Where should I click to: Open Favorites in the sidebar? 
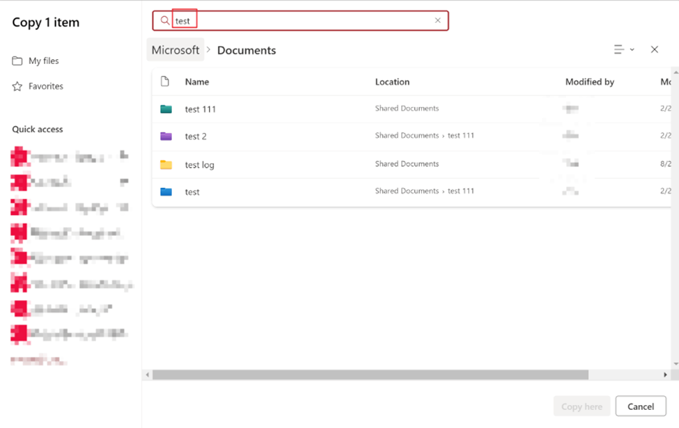pos(38,86)
